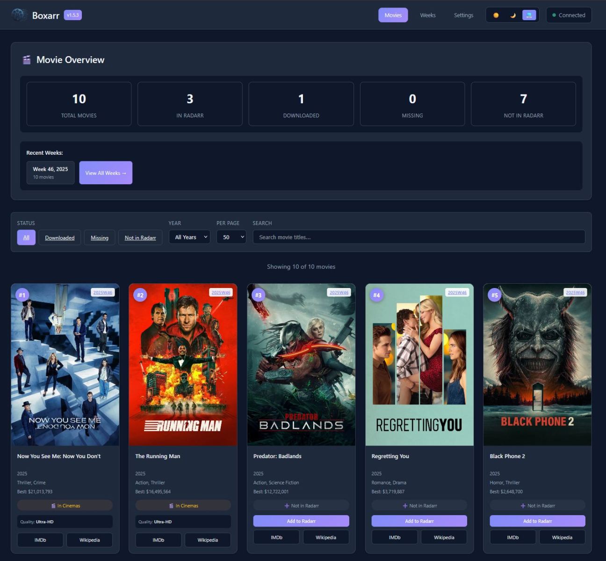Click the 2025W46 badge on Black Phone 2
This screenshot has height=561, width=606.
575,293
